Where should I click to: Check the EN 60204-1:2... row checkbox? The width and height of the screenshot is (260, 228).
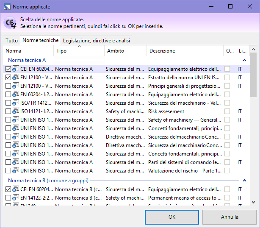(8, 94)
